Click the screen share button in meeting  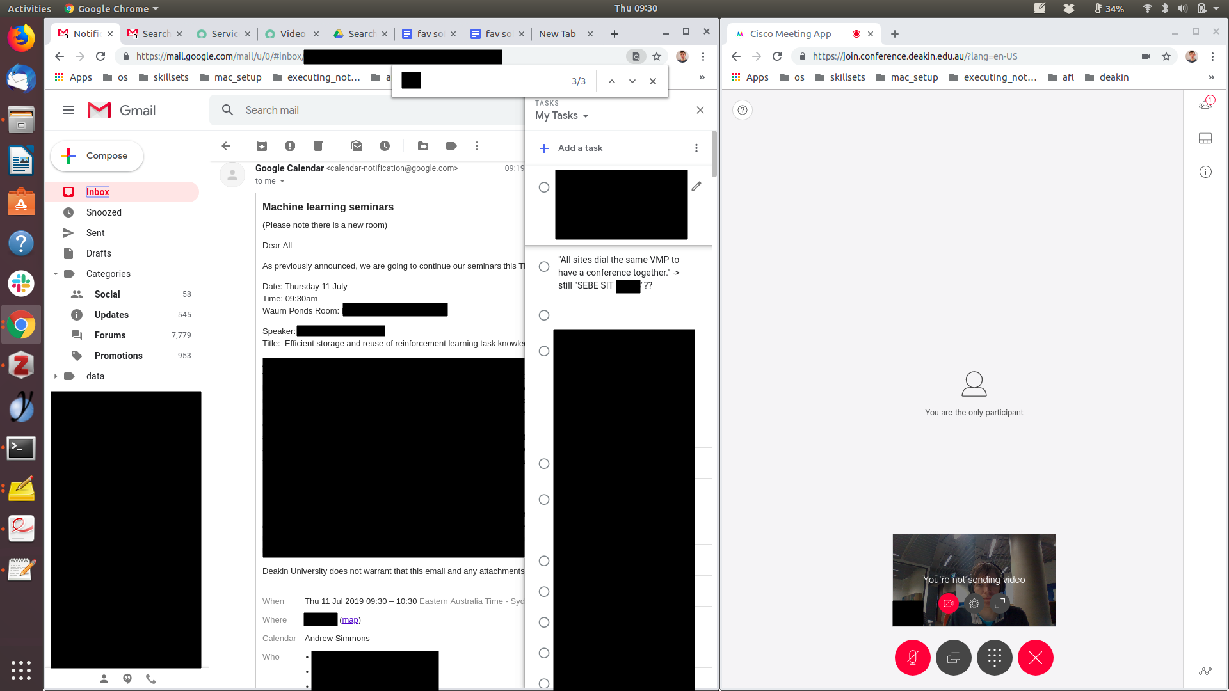(953, 658)
